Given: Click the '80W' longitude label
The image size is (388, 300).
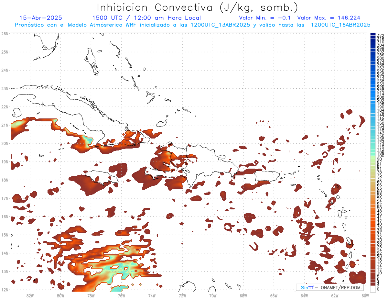Looking at the screenshot, I should tap(60, 295).
